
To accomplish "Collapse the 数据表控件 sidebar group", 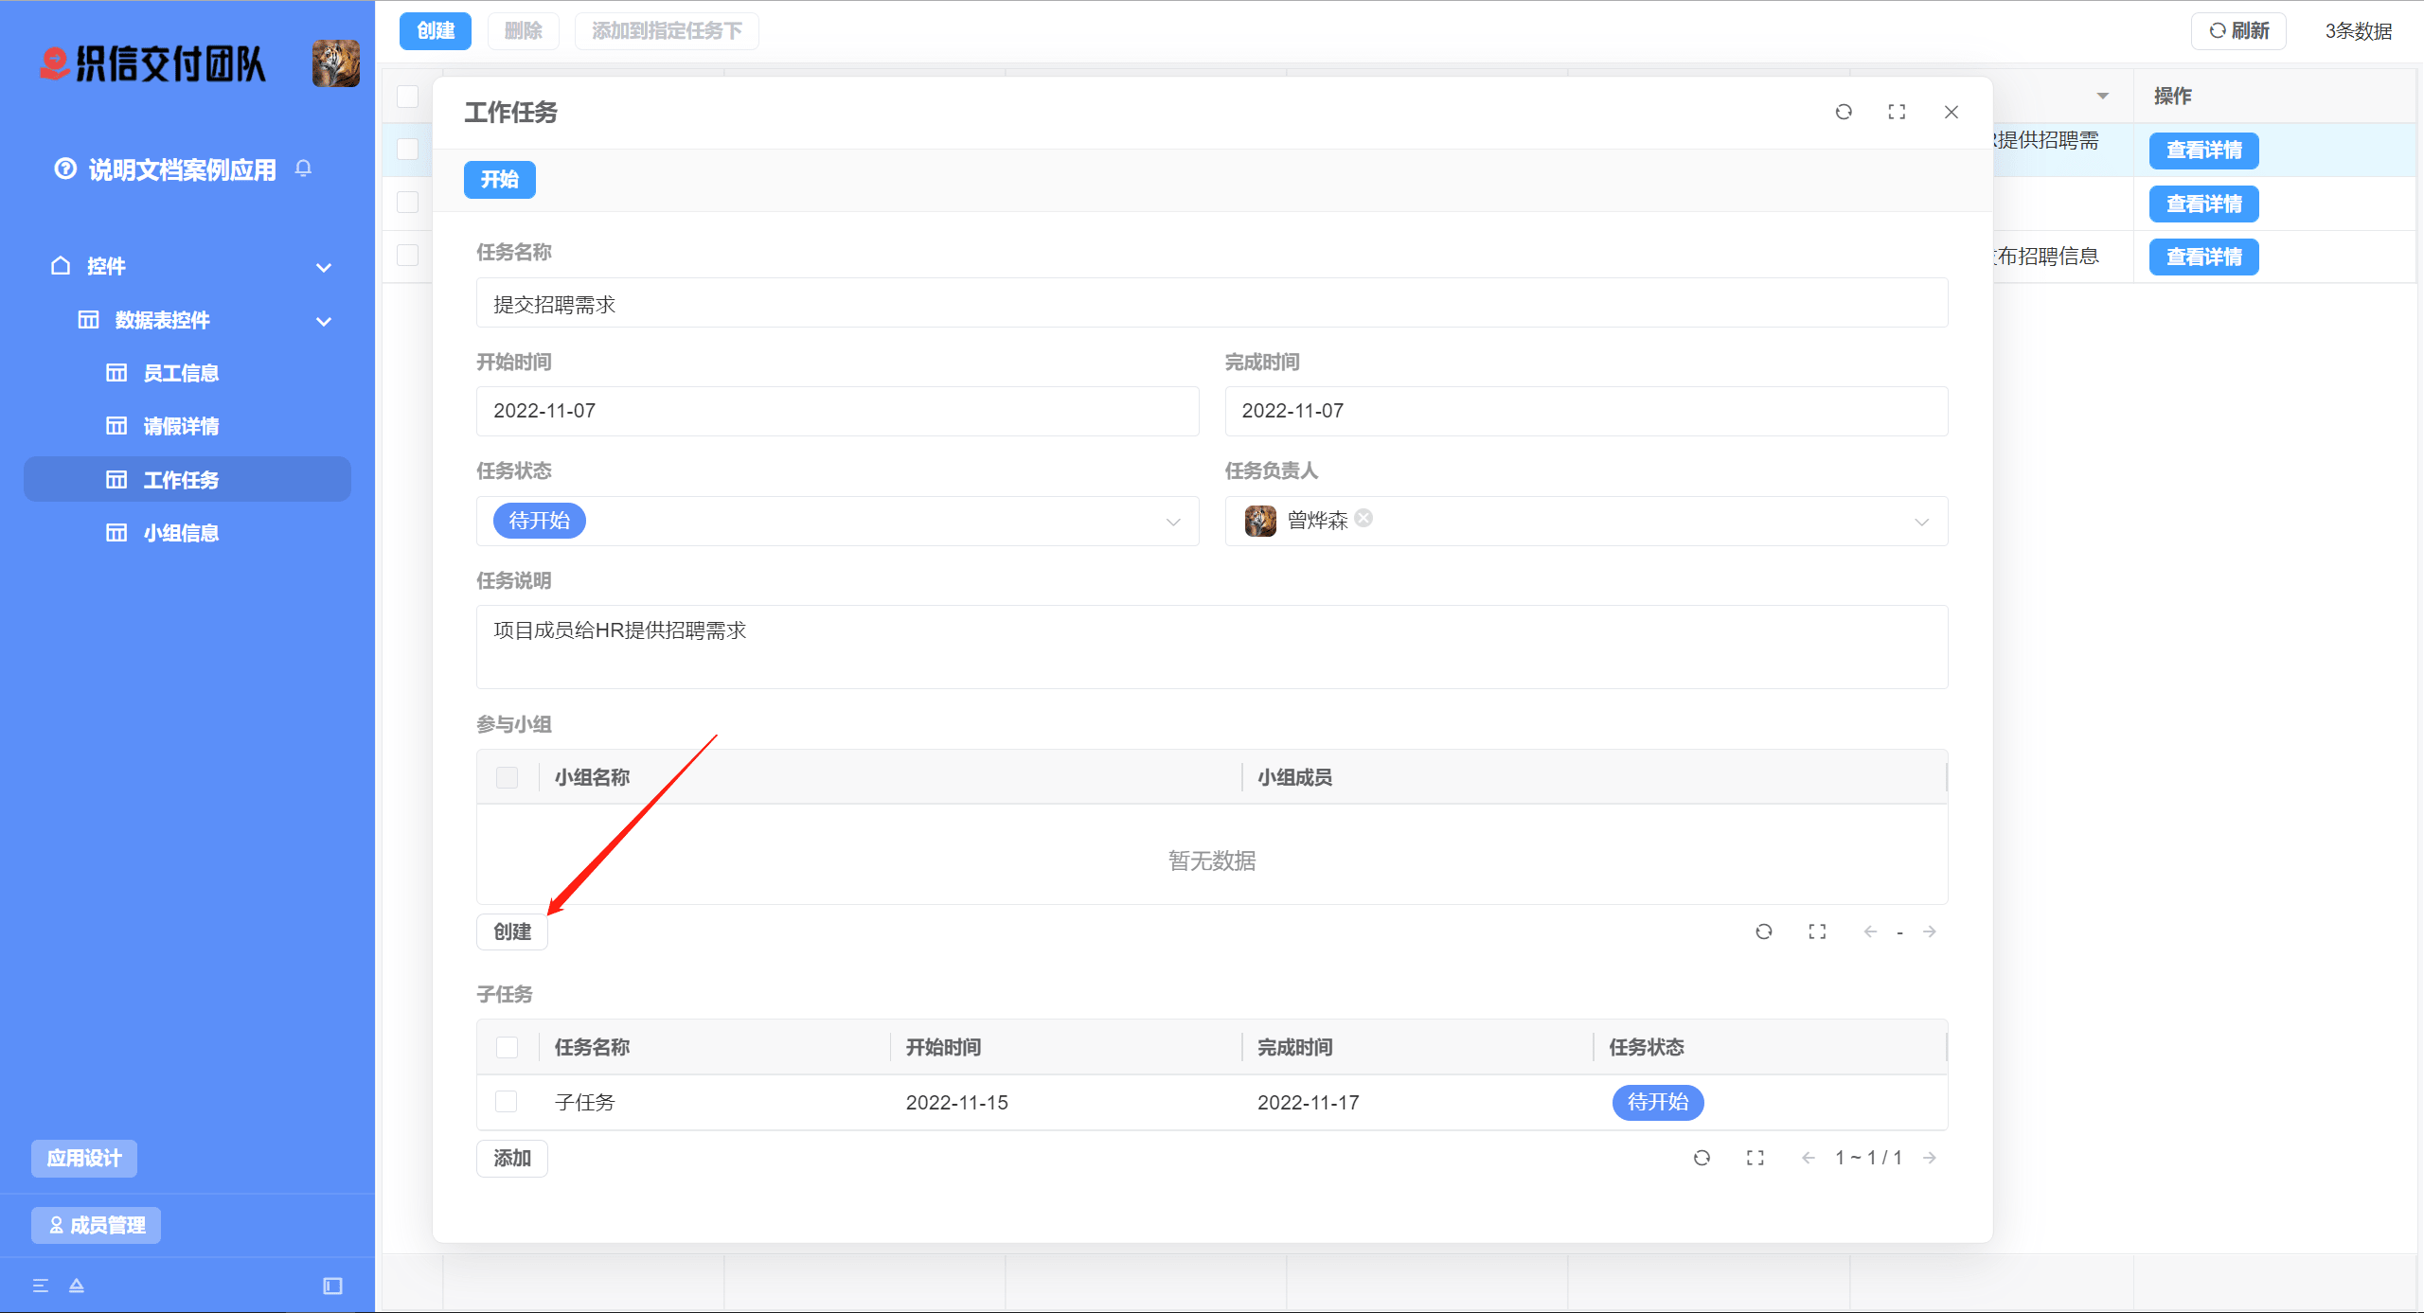I will point(324,321).
